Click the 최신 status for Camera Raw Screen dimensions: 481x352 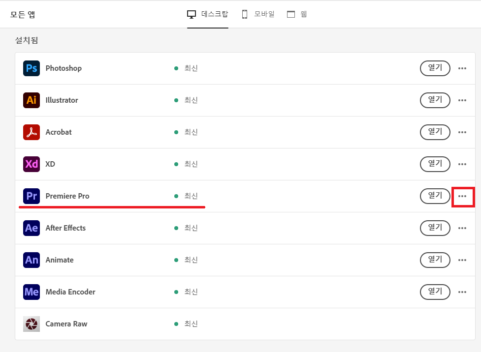pos(191,324)
